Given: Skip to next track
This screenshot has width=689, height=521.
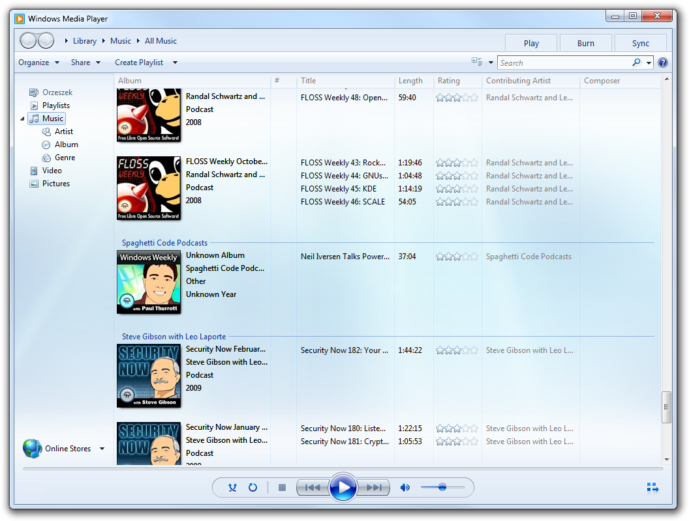Looking at the screenshot, I should pos(374,487).
